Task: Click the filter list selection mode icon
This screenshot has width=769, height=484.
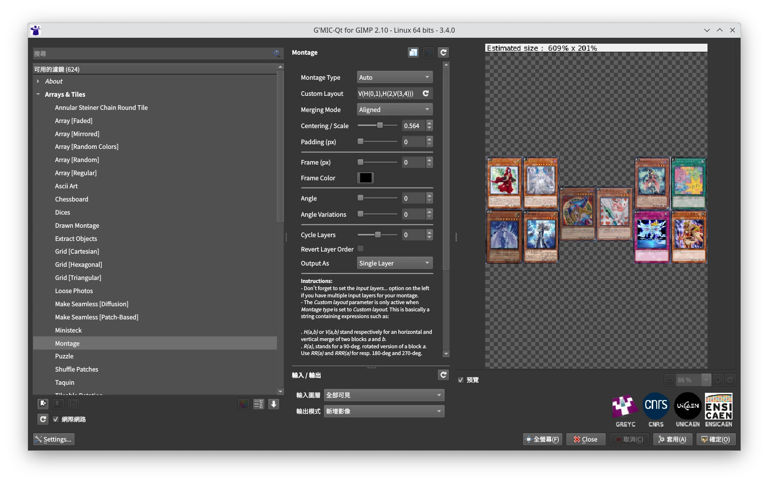Action: (x=258, y=404)
